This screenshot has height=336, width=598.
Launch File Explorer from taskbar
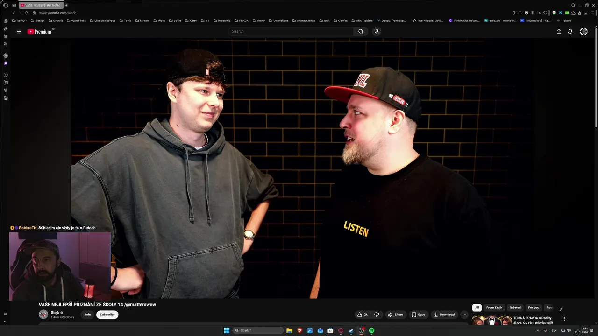click(x=289, y=330)
